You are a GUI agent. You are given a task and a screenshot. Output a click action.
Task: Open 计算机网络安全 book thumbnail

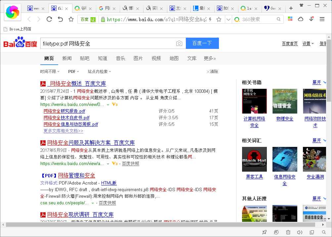click(254, 101)
